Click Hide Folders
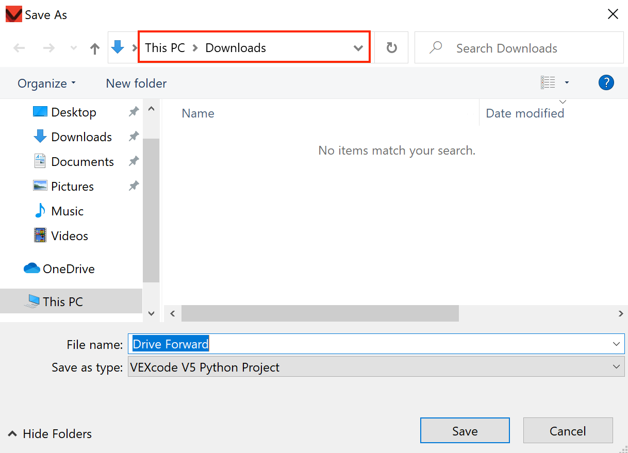 [51, 433]
